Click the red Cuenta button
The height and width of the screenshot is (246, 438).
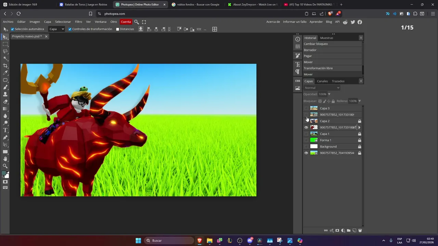pyautogui.click(x=126, y=22)
